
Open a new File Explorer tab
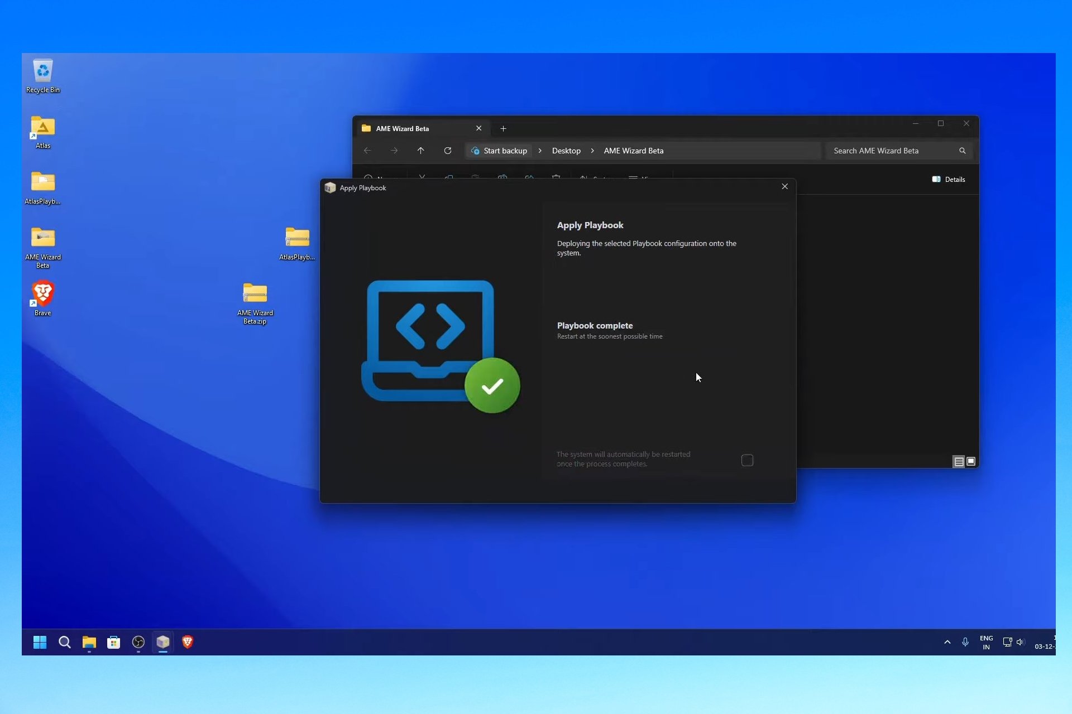point(503,128)
